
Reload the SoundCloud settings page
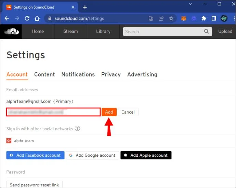click(x=27, y=19)
